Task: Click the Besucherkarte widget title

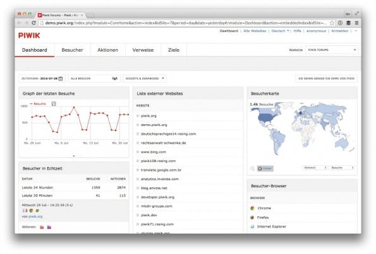Action: pos(265,93)
